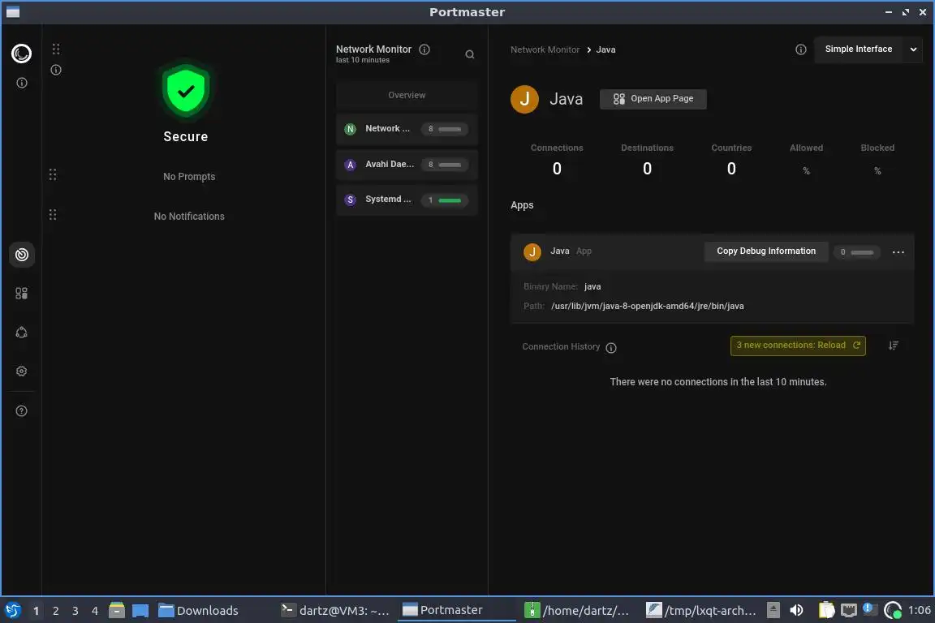Open the Simple Interface dropdown

click(868, 49)
